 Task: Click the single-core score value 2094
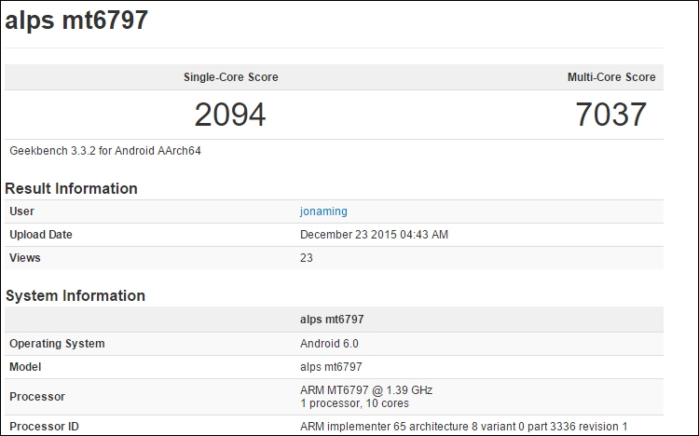click(230, 115)
